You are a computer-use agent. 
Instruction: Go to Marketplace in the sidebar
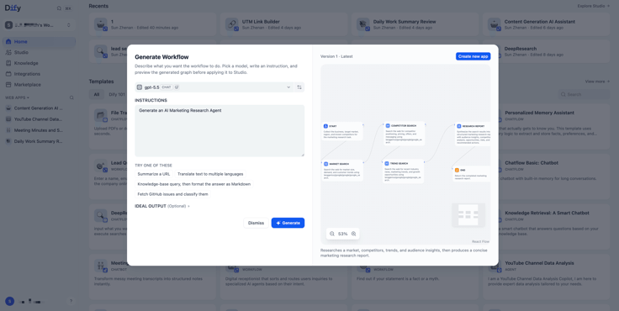[27, 84]
